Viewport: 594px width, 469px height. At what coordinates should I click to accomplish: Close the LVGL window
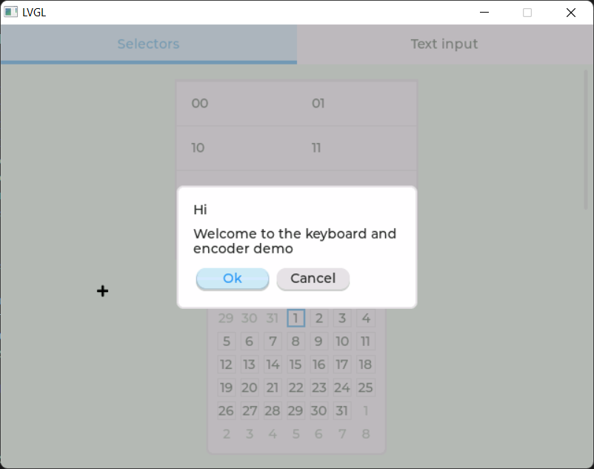pos(571,13)
